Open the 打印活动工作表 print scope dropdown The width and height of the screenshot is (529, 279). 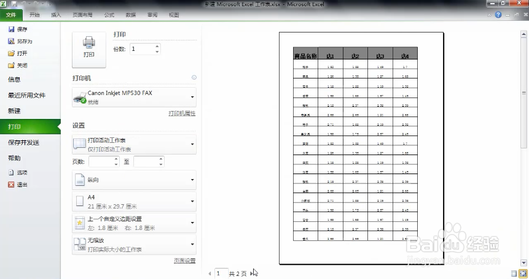pos(135,144)
